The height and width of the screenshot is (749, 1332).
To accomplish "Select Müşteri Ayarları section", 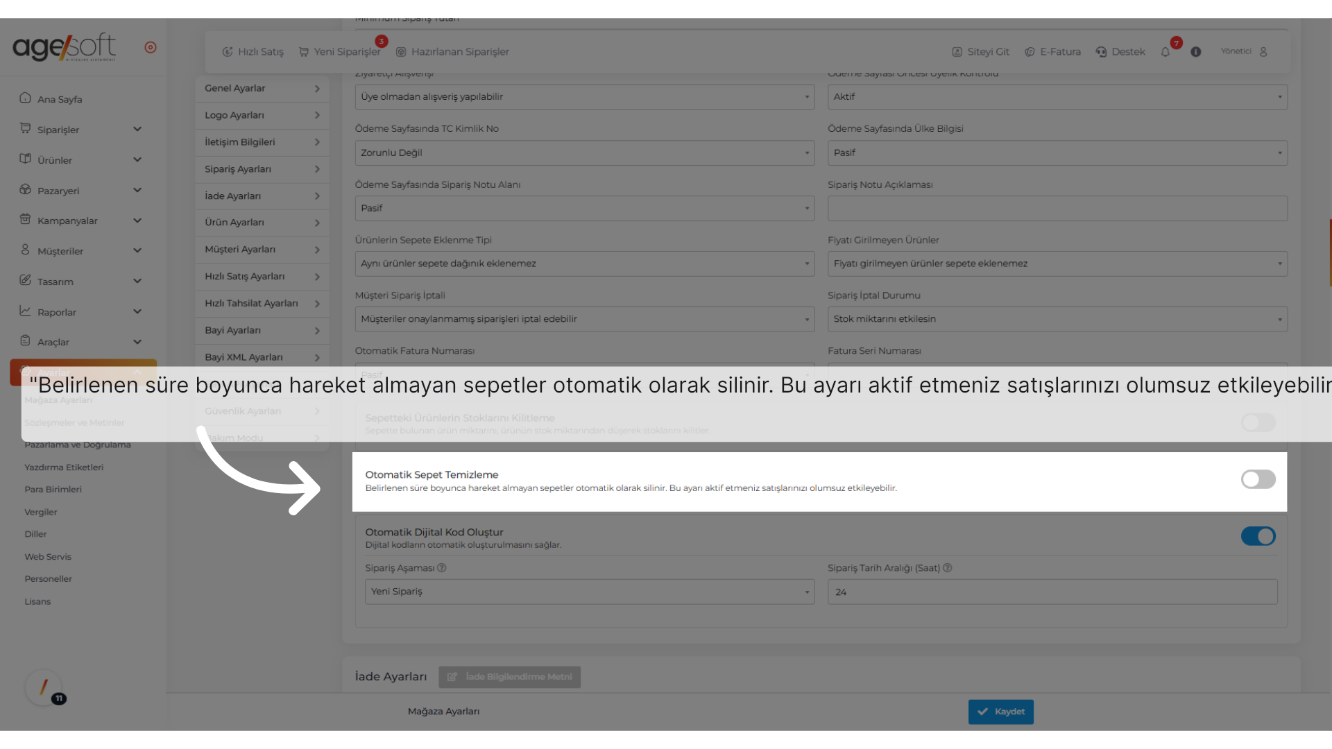I will click(262, 250).
